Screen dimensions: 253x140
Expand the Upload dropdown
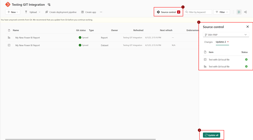click(33, 12)
